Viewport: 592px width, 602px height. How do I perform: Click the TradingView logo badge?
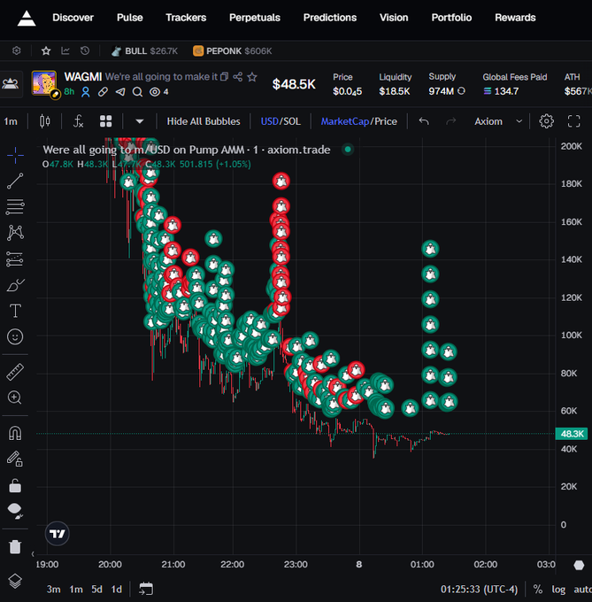(x=58, y=534)
